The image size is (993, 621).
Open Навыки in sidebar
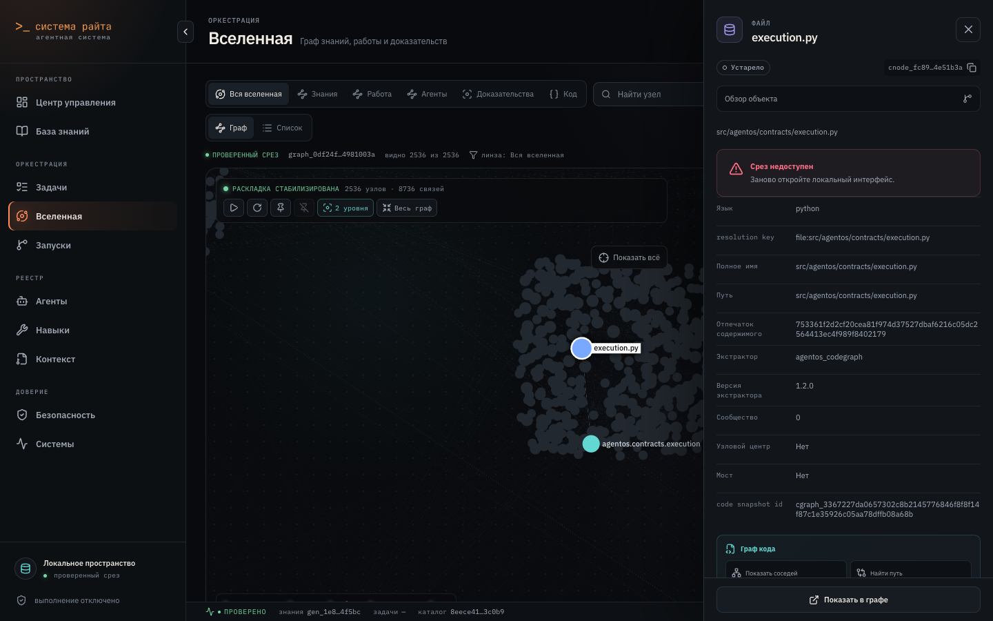point(93,330)
